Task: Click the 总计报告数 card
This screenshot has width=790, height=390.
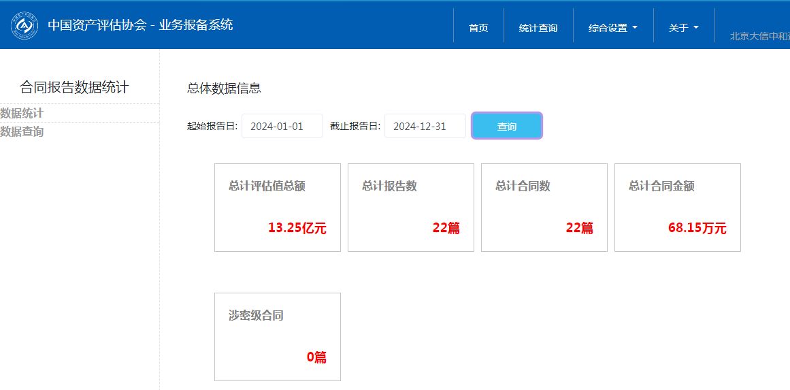Action: (410, 207)
